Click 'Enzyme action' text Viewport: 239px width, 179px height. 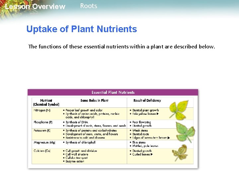click(x=75, y=161)
